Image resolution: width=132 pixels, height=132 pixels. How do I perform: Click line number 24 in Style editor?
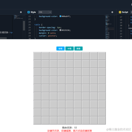coord(30,22)
